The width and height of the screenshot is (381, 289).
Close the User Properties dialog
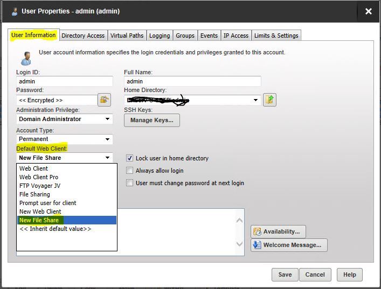pos(369,11)
